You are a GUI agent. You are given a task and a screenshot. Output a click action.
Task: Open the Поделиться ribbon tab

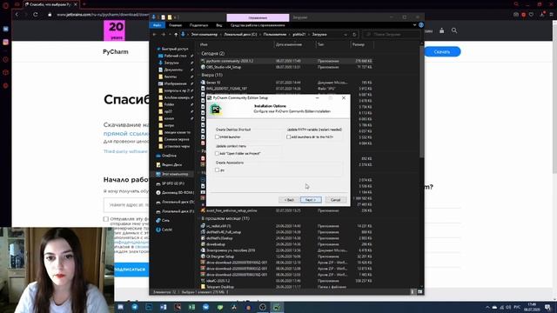point(198,25)
